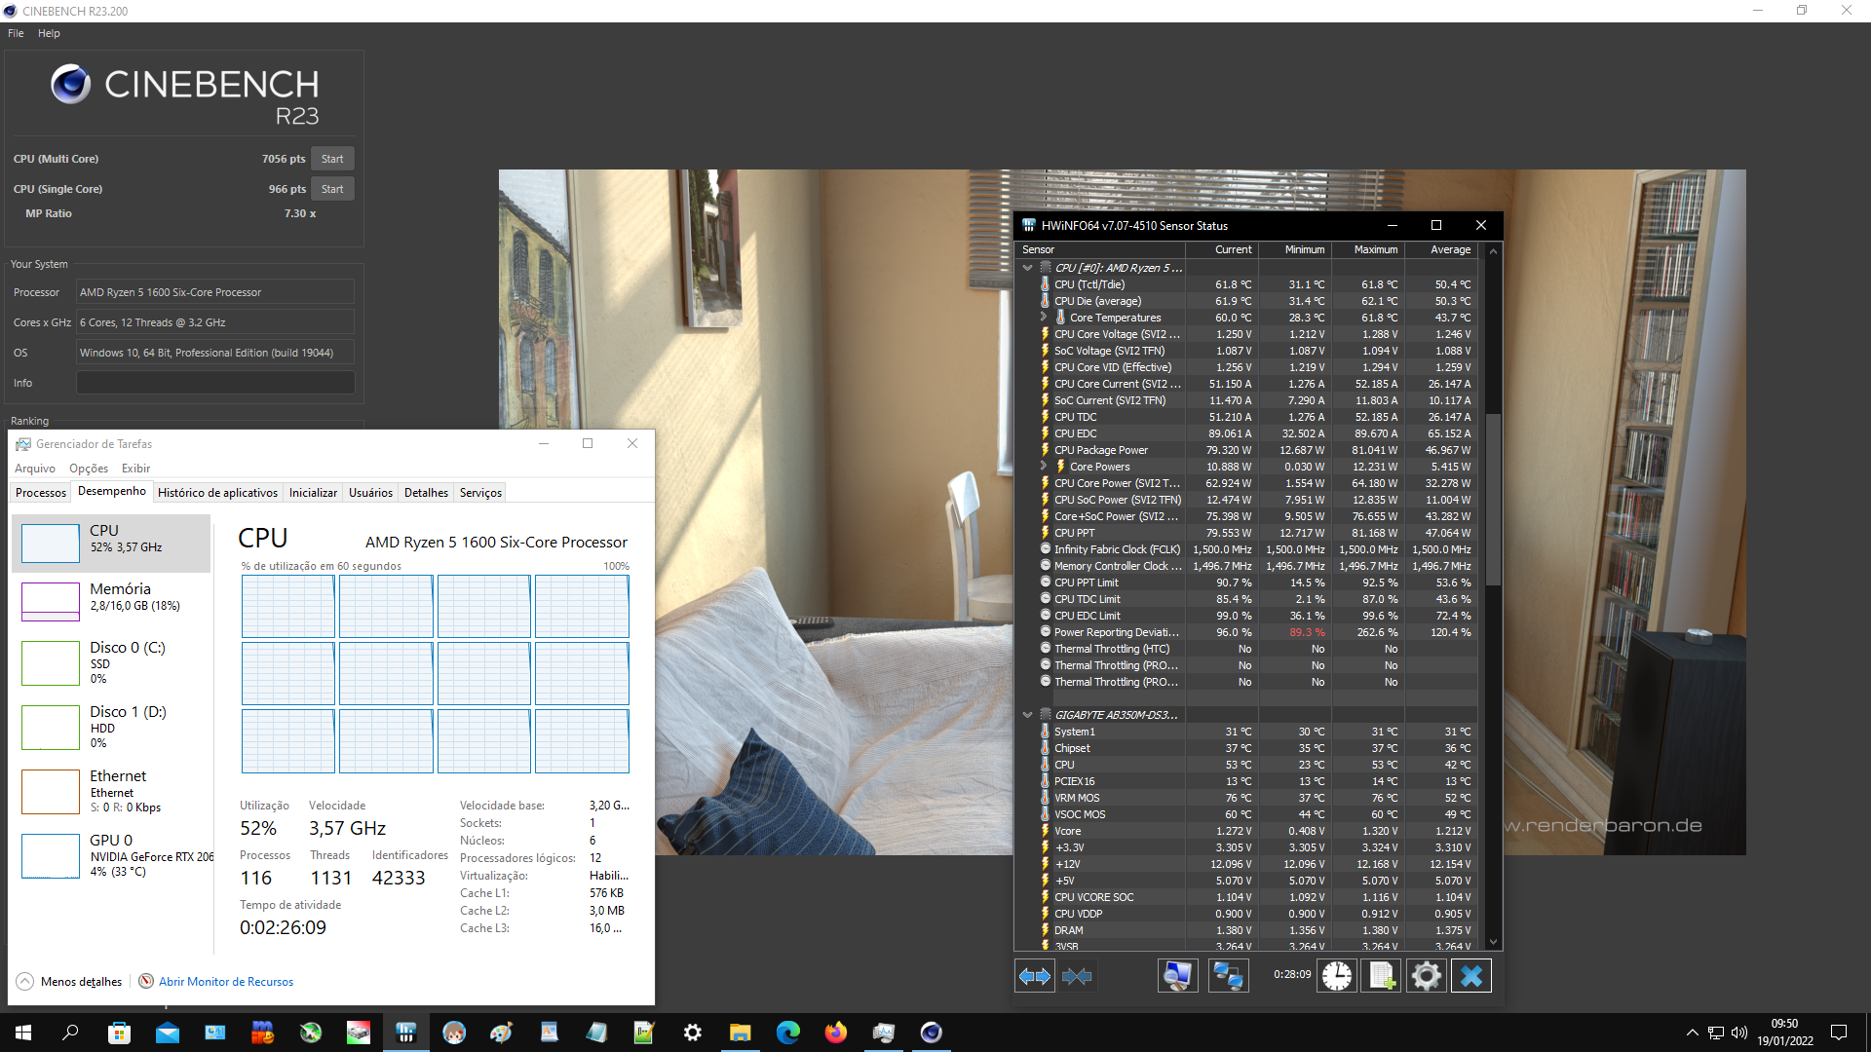
Task: Switch to Usuários tab
Action: coord(370,493)
